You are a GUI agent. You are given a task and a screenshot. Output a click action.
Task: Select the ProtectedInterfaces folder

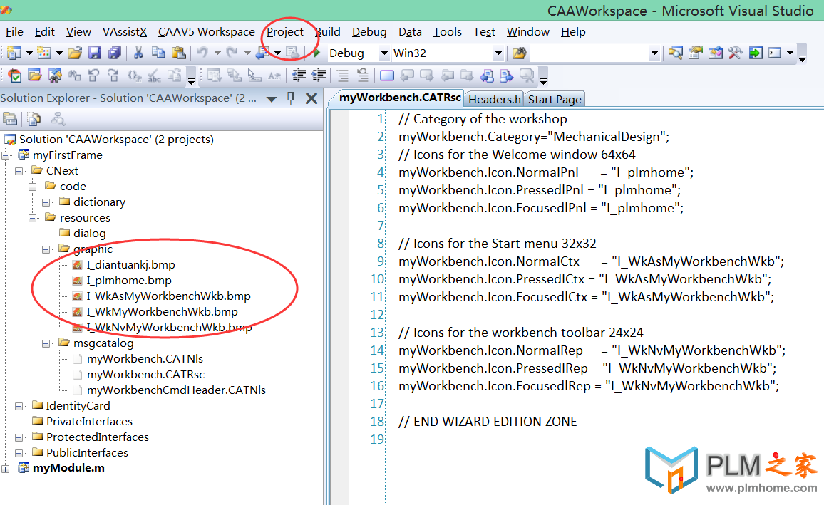coord(97,437)
